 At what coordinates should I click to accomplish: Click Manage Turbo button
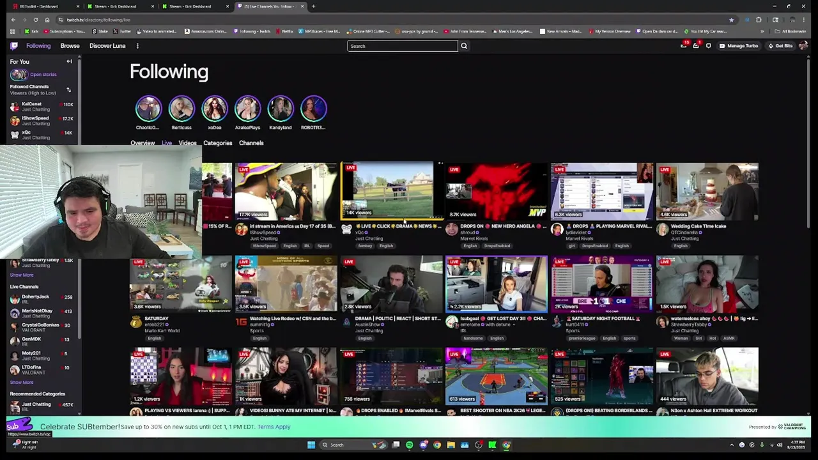pyautogui.click(x=739, y=46)
